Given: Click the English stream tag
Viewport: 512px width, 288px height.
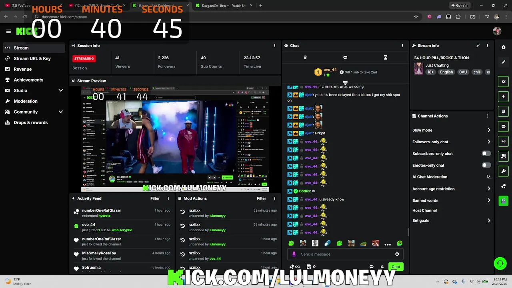Looking at the screenshot, I should [x=446, y=72].
